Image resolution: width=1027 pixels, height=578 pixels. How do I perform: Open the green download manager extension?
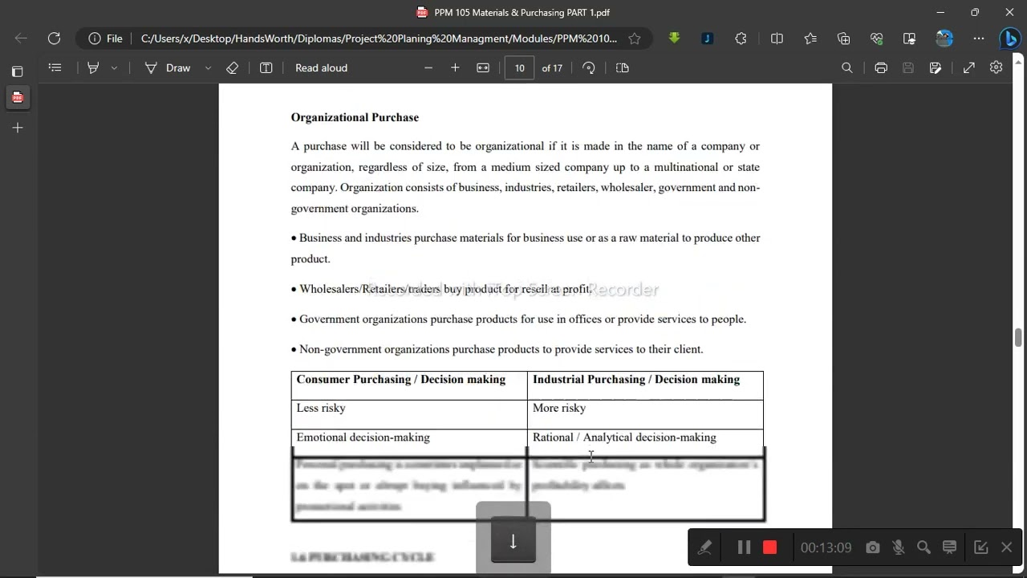[674, 38]
